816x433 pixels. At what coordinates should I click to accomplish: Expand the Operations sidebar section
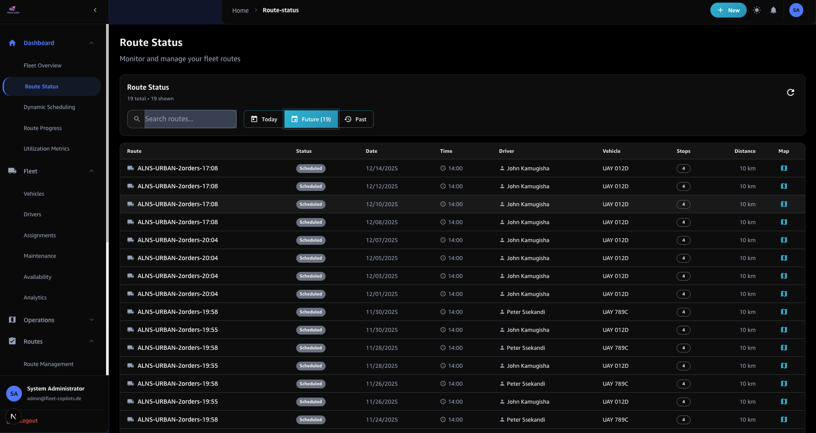(x=92, y=320)
